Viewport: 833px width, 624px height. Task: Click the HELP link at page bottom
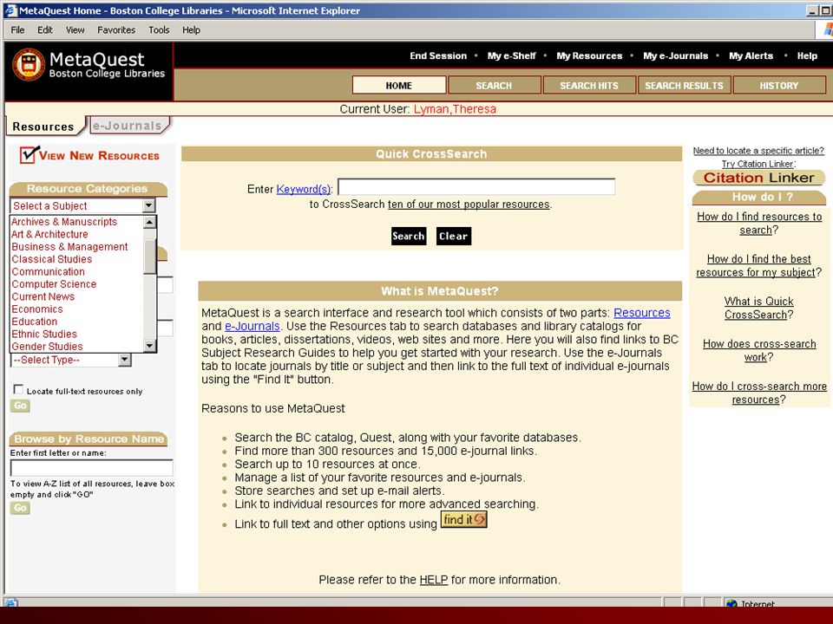(x=434, y=580)
